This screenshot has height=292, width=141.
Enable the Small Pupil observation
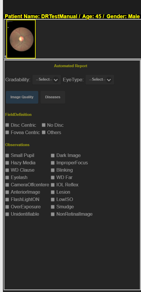point(7,156)
